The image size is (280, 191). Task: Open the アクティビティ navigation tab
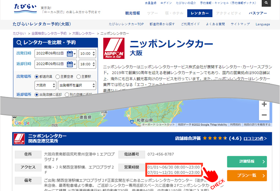click(229, 13)
